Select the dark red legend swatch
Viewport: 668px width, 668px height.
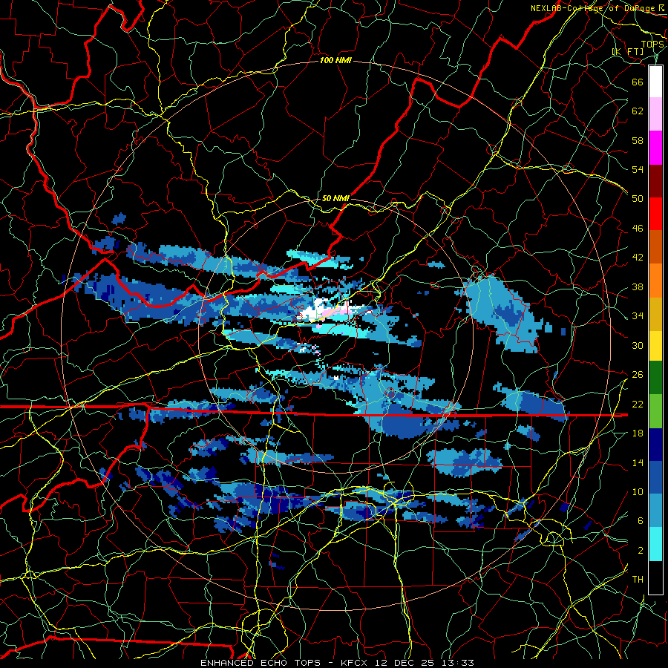655,180
